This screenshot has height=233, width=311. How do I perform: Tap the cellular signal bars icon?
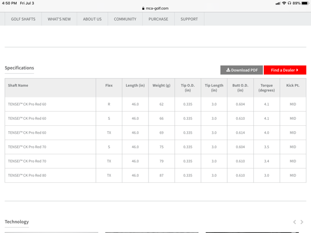[278, 3]
